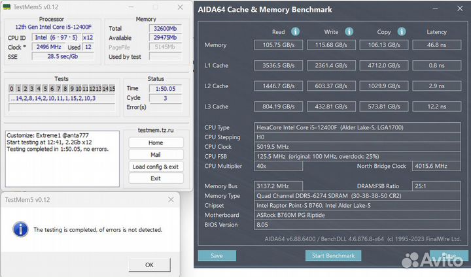The image size is (471, 277).
Task: Close the TestMem5 main window
Action: (180, 7)
